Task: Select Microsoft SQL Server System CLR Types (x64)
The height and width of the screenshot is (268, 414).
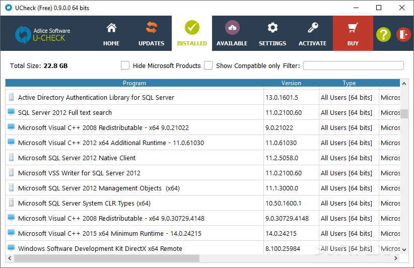Action: coord(84,204)
